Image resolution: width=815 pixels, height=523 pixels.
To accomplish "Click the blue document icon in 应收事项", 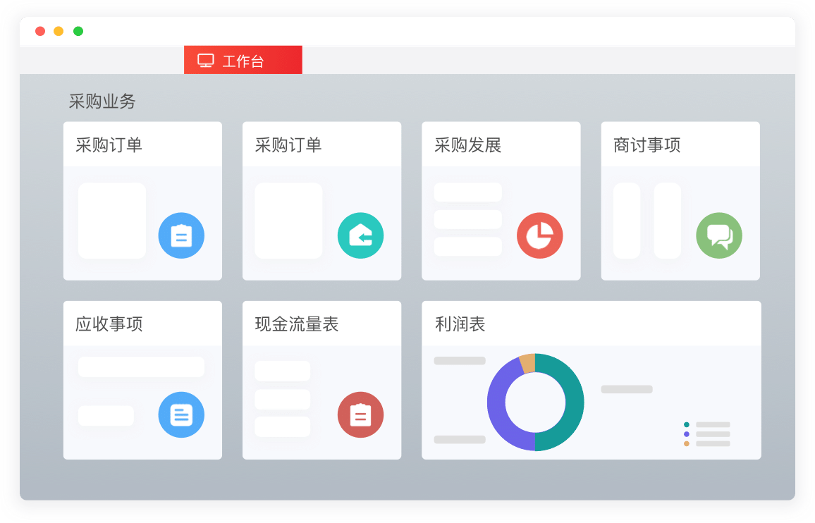I will coord(181,414).
